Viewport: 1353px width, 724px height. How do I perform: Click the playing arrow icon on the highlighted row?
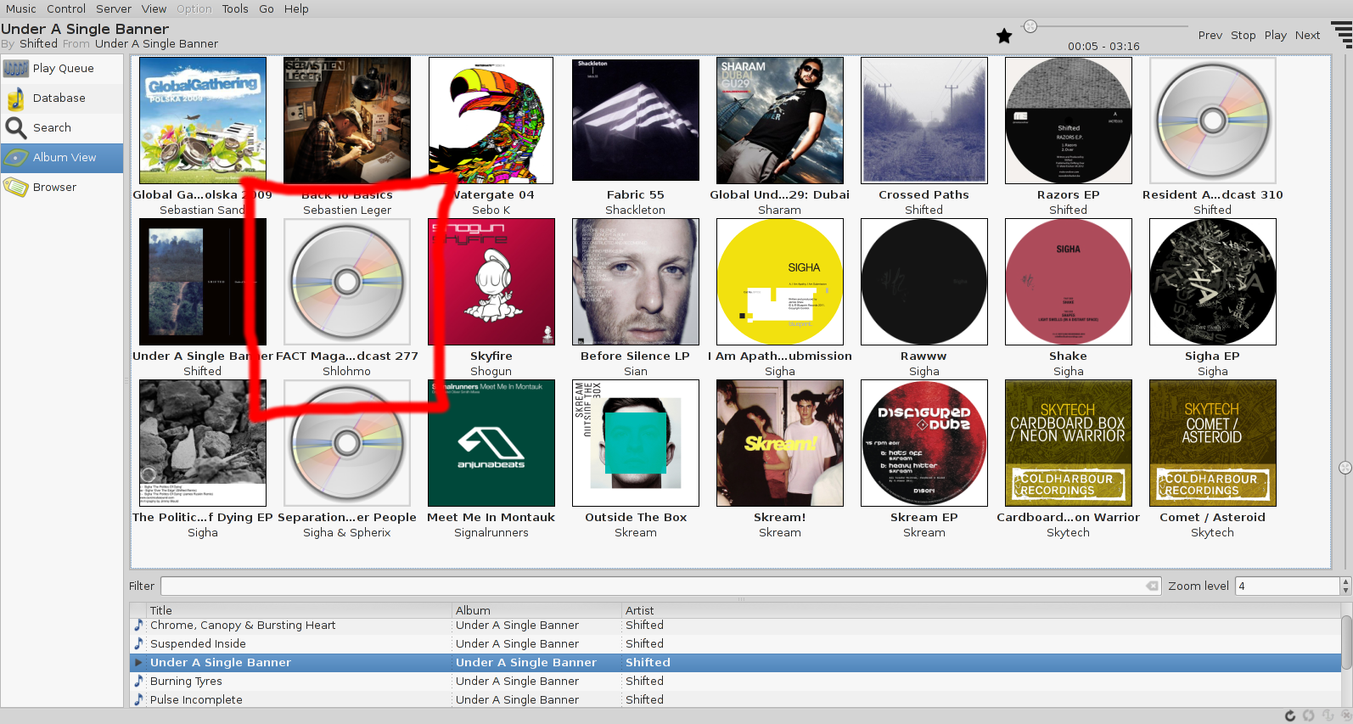click(x=138, y=662)
